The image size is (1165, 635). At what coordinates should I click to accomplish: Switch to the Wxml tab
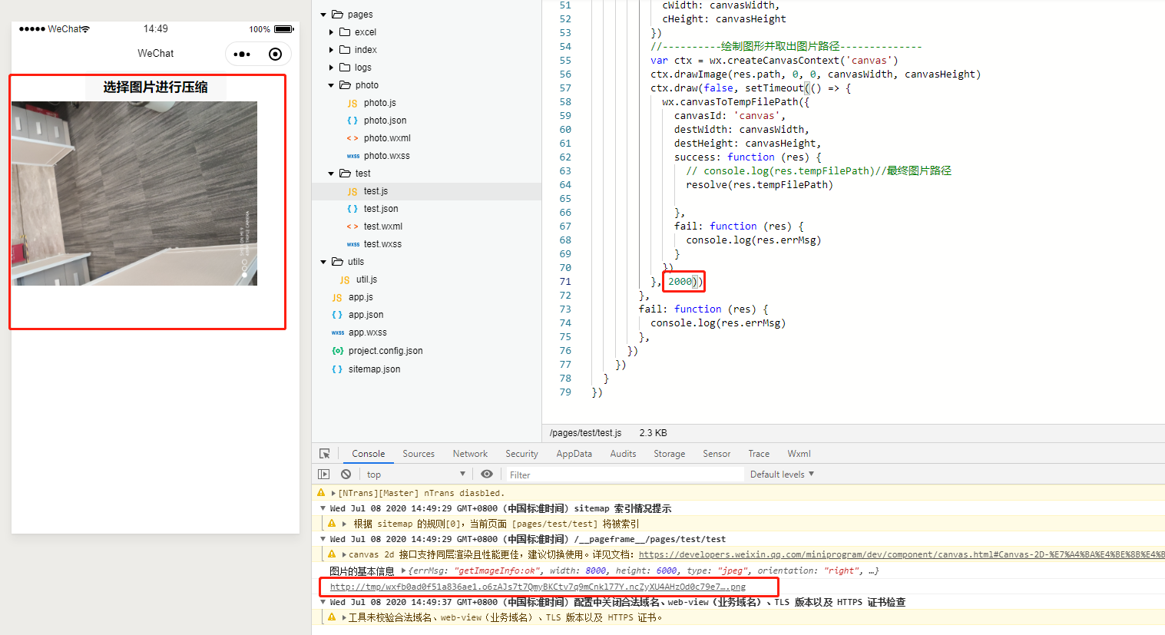pyautogui.click(x=799, y=454)
